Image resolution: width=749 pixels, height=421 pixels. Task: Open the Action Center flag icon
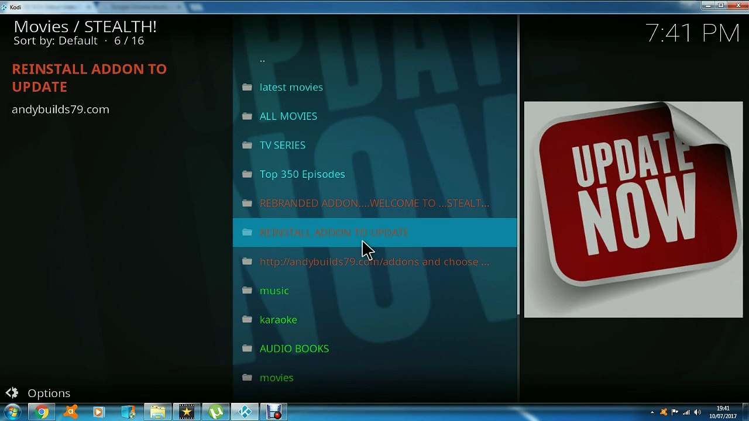coord(675,412)
